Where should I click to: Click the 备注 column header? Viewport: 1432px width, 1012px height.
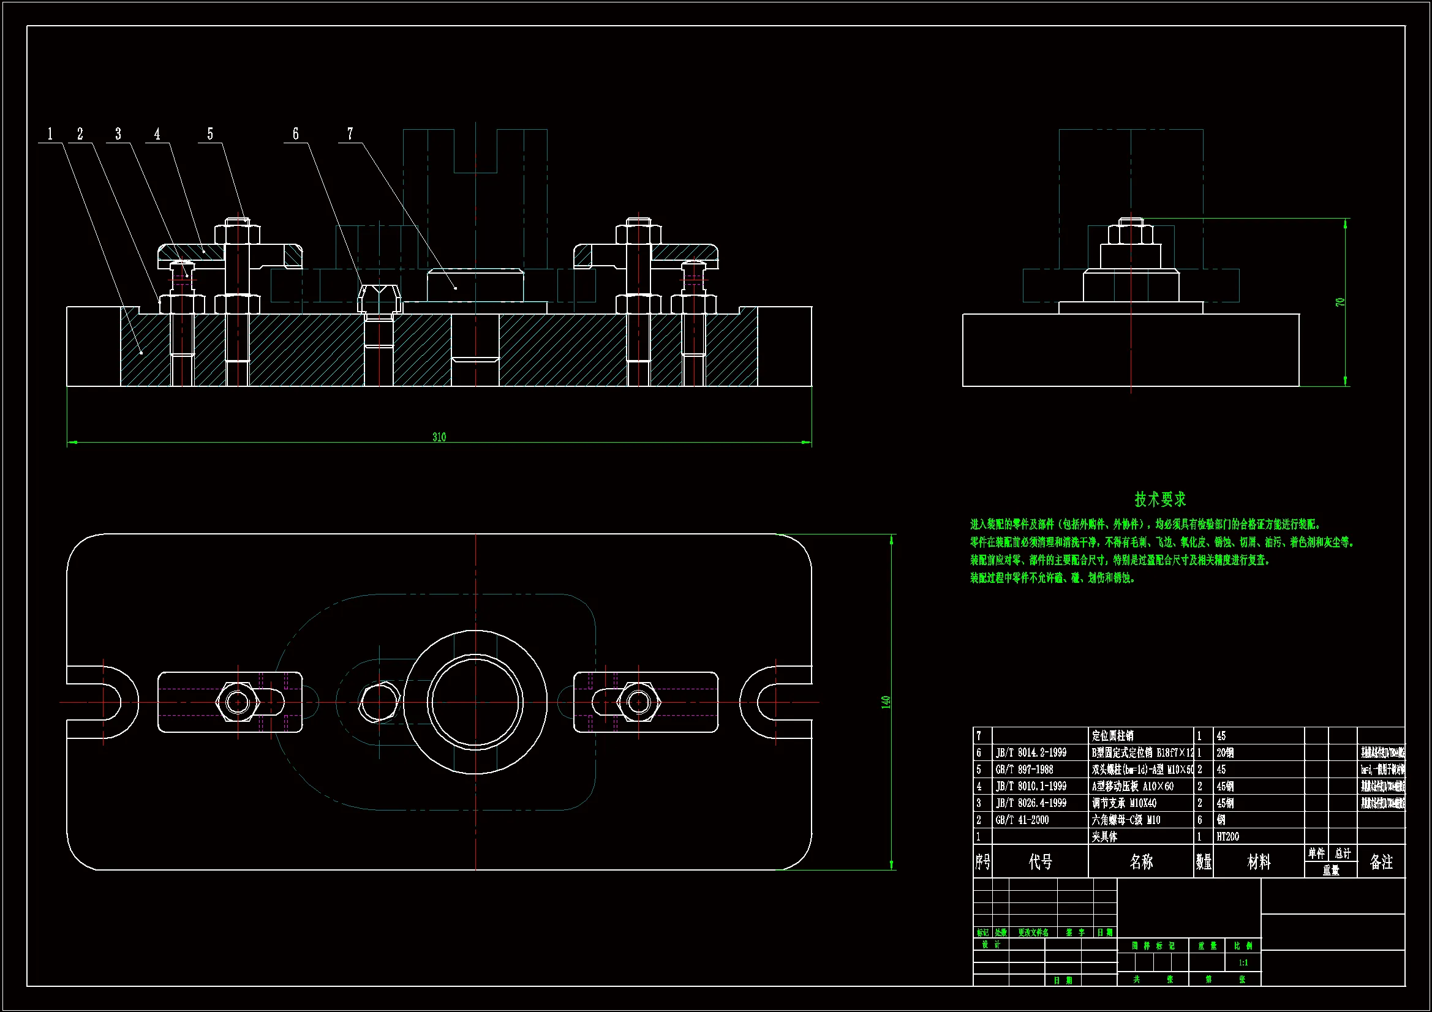[x=1381, y=862]
